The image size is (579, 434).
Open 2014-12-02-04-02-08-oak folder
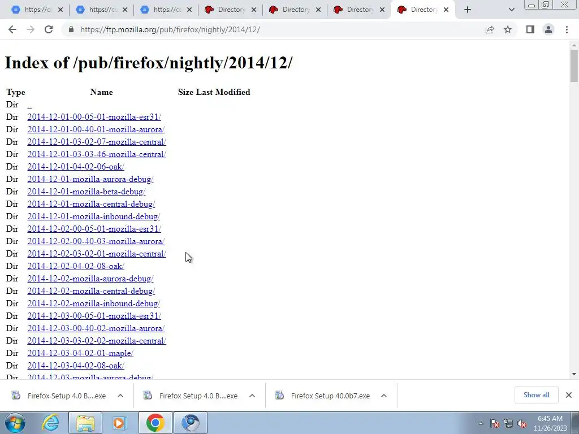coord(76,266)
